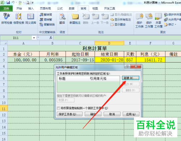Close the 允许用户编辑区域 dialog
181x141 pixels.
[x=136, y=66]
